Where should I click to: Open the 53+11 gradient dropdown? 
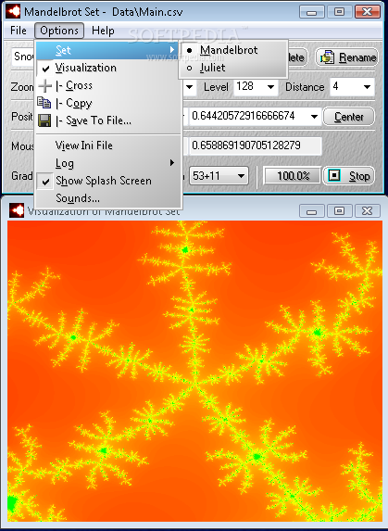[x=241, y=176]
